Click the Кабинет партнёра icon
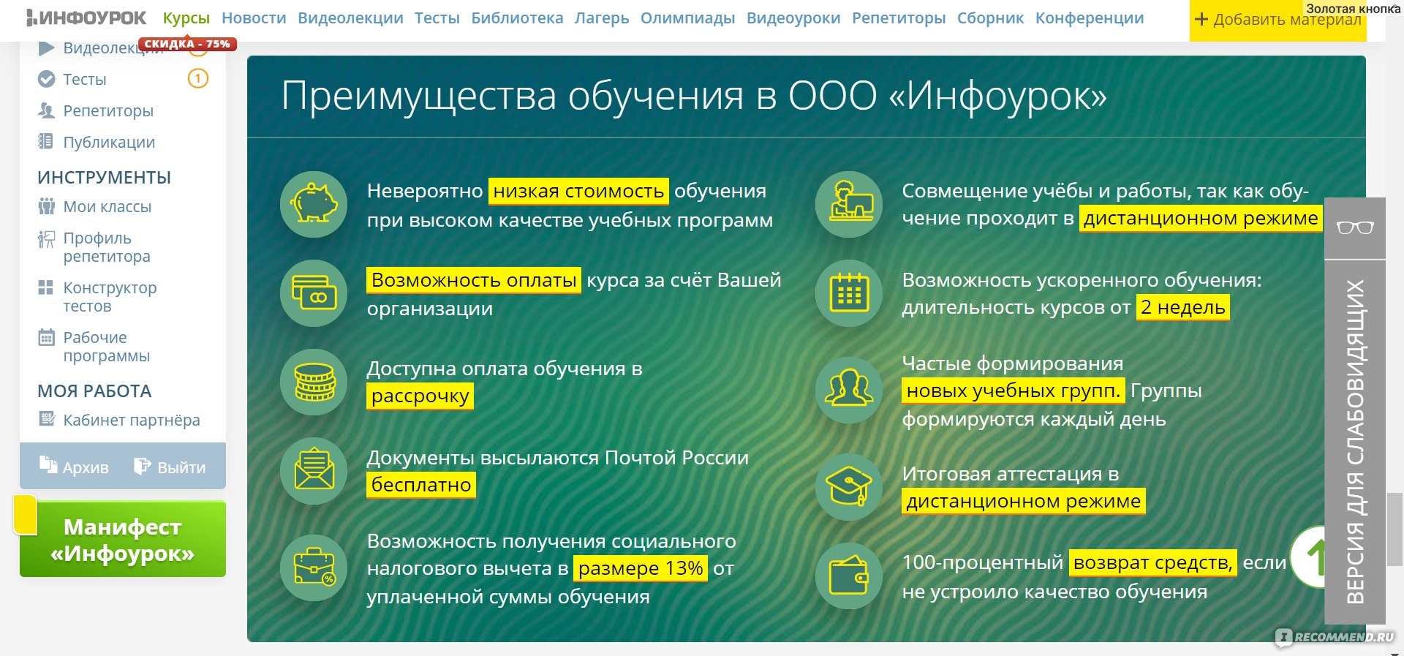 point(46,418)
